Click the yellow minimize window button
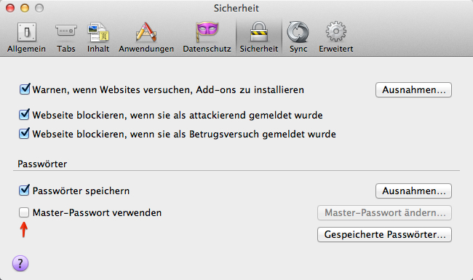This screenshot has height=280, width=473. 25,8
